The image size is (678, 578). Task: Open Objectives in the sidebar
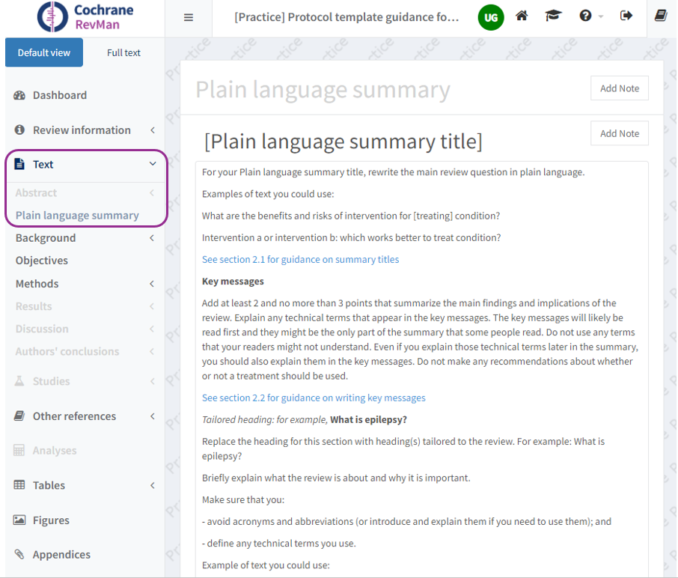[x=42, y=261]
